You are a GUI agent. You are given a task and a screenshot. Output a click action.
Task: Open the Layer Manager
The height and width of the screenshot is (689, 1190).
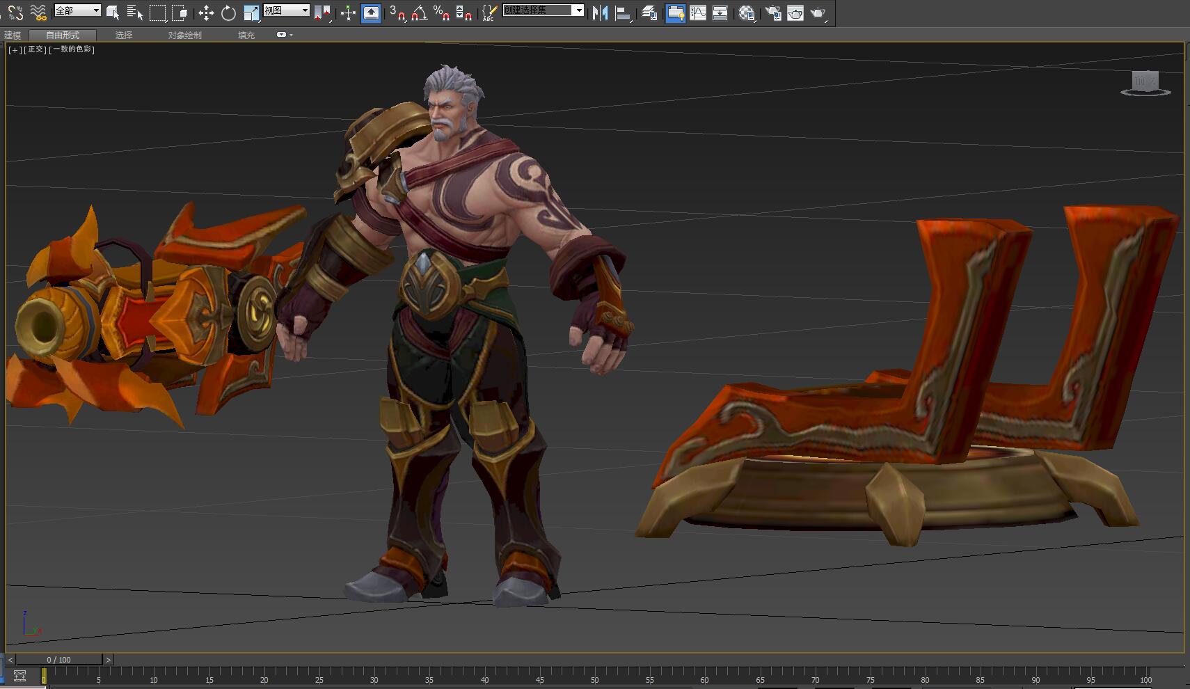649,13
